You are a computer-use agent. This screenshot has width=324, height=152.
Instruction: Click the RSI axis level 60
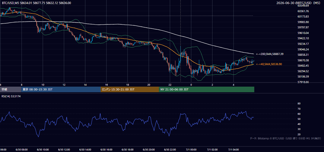(x=299, y=114)
